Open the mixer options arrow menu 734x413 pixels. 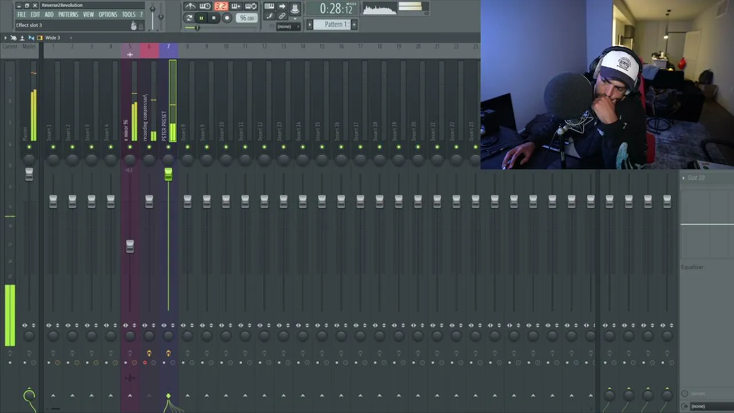[x=6, y=38]
